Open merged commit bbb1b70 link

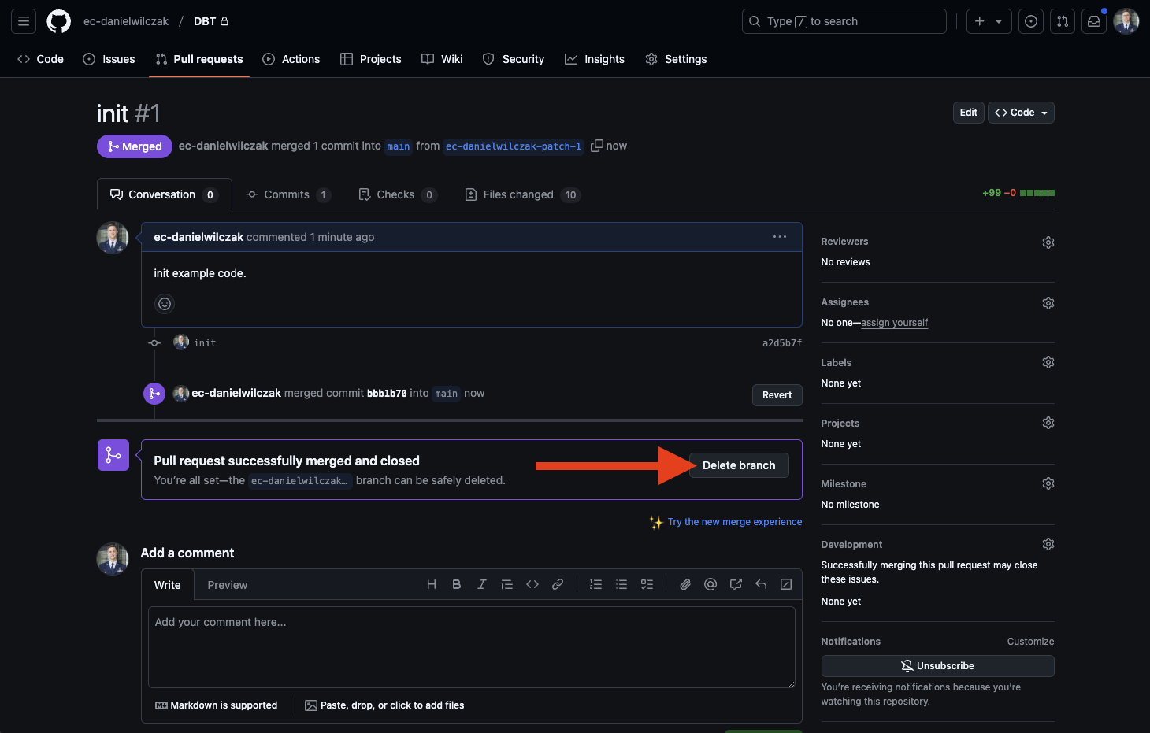[387, 394]
